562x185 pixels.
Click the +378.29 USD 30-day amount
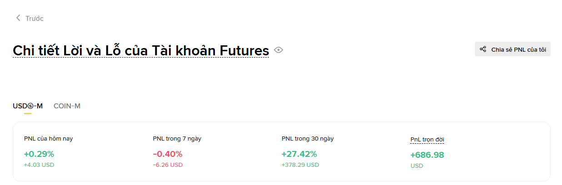click(x=300, y=165)
